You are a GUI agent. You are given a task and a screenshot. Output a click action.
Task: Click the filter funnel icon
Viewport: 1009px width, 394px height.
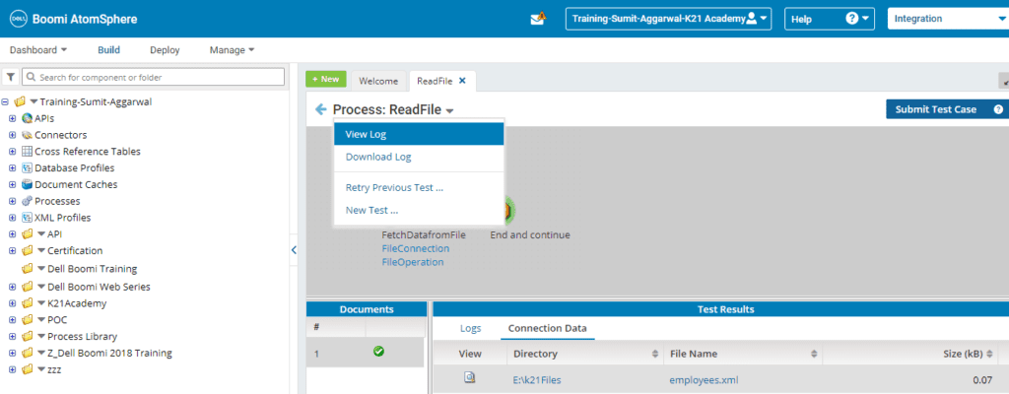point(11,77)
